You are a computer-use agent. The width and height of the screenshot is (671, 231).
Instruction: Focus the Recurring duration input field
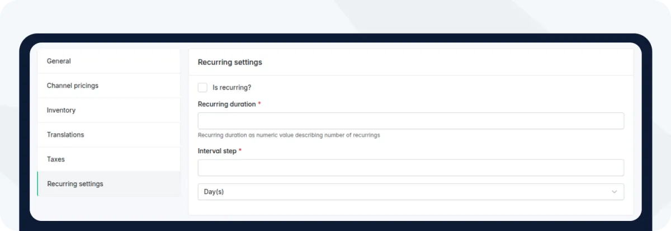pos(410,121)
